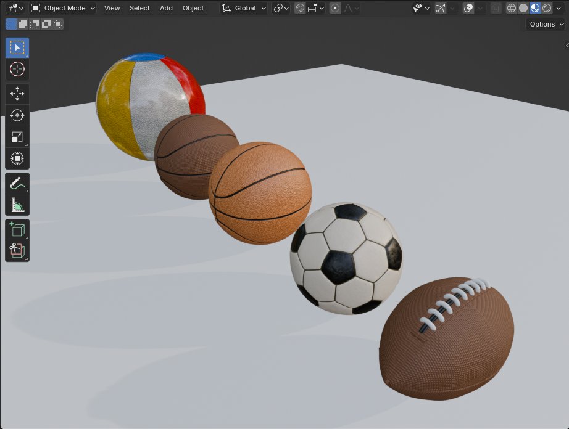This screenshot has height=429, width=569.
Task: Expand overlays options dropdown arrow
Action: (480, 8)
